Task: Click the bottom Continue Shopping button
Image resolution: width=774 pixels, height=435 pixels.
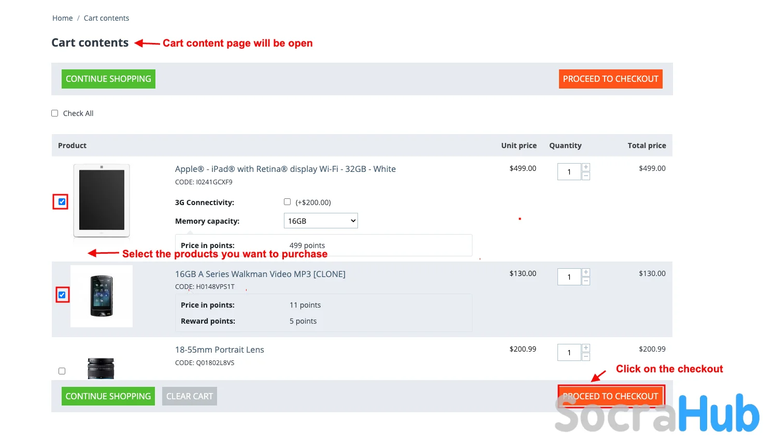Action: pyautogui.click(x=108, y=396)
